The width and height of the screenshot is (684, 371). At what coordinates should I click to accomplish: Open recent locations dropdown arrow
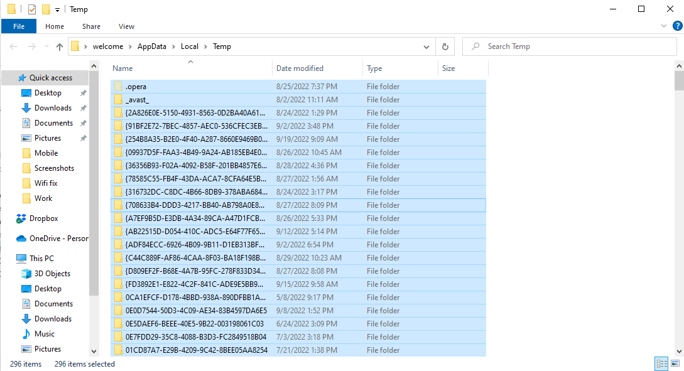tap(46, 46)
